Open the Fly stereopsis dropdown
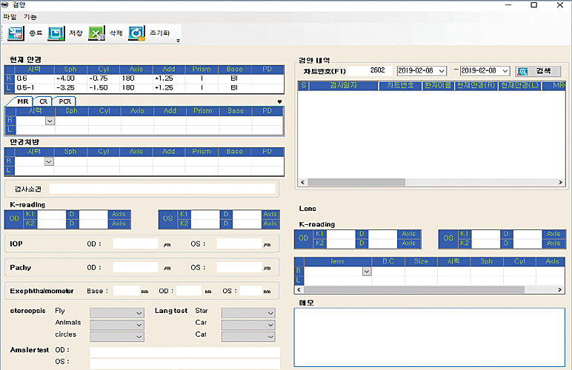 point(117,313)
